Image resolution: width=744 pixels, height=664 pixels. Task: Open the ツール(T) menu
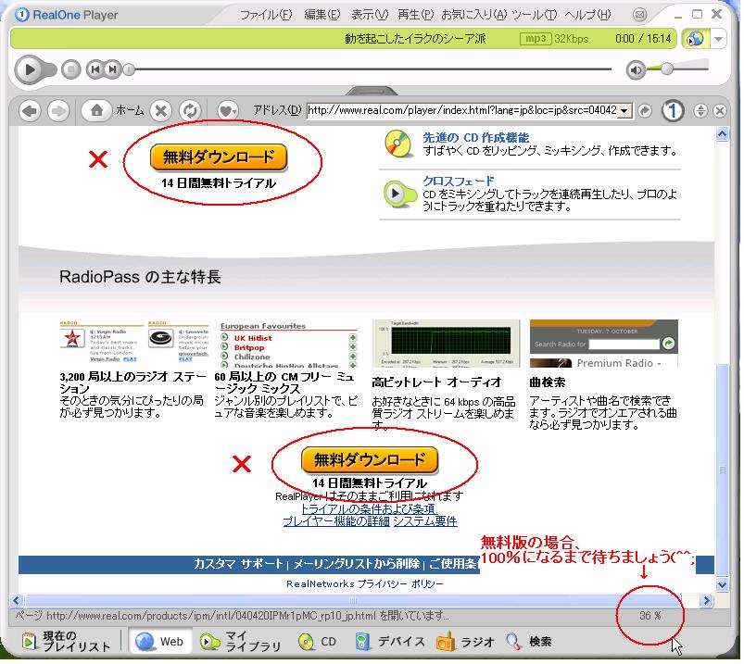point(535,15)
